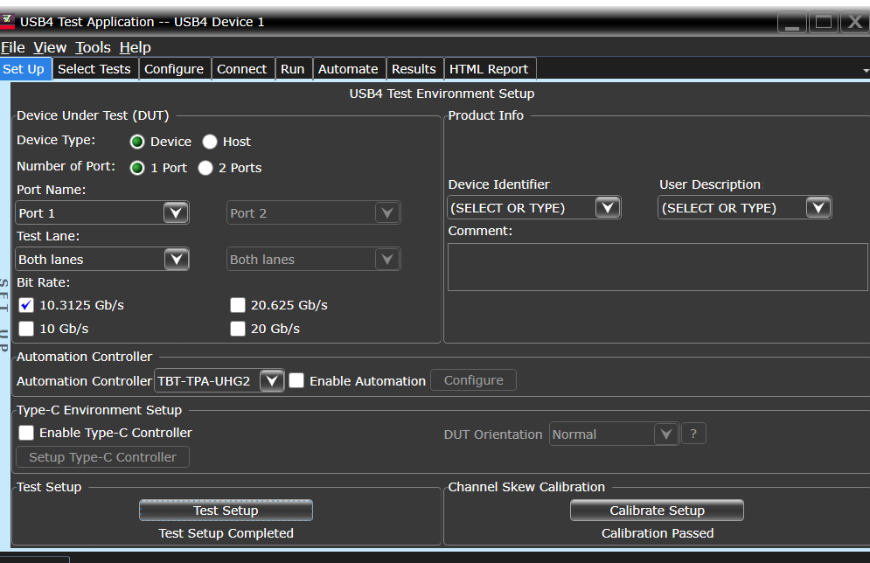Switch to the Connect tab

click(x=242, y=68)
